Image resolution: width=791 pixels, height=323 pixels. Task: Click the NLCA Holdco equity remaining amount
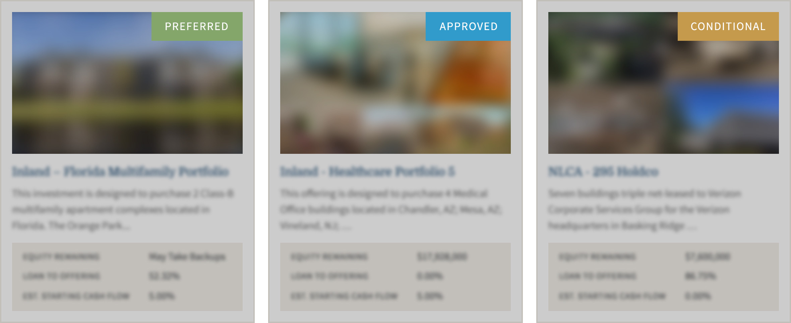(x=708, y=257)
